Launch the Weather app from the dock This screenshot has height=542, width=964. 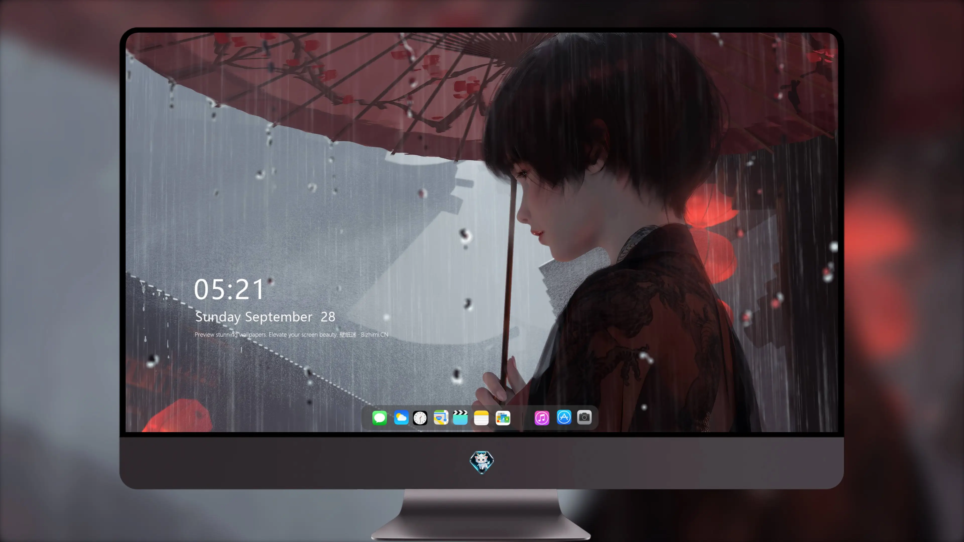click(401, 418)
